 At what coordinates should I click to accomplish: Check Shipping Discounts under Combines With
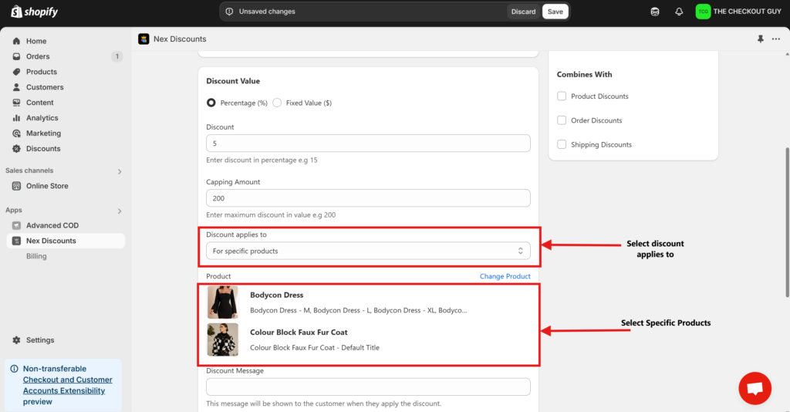click(x=562, y=144)
